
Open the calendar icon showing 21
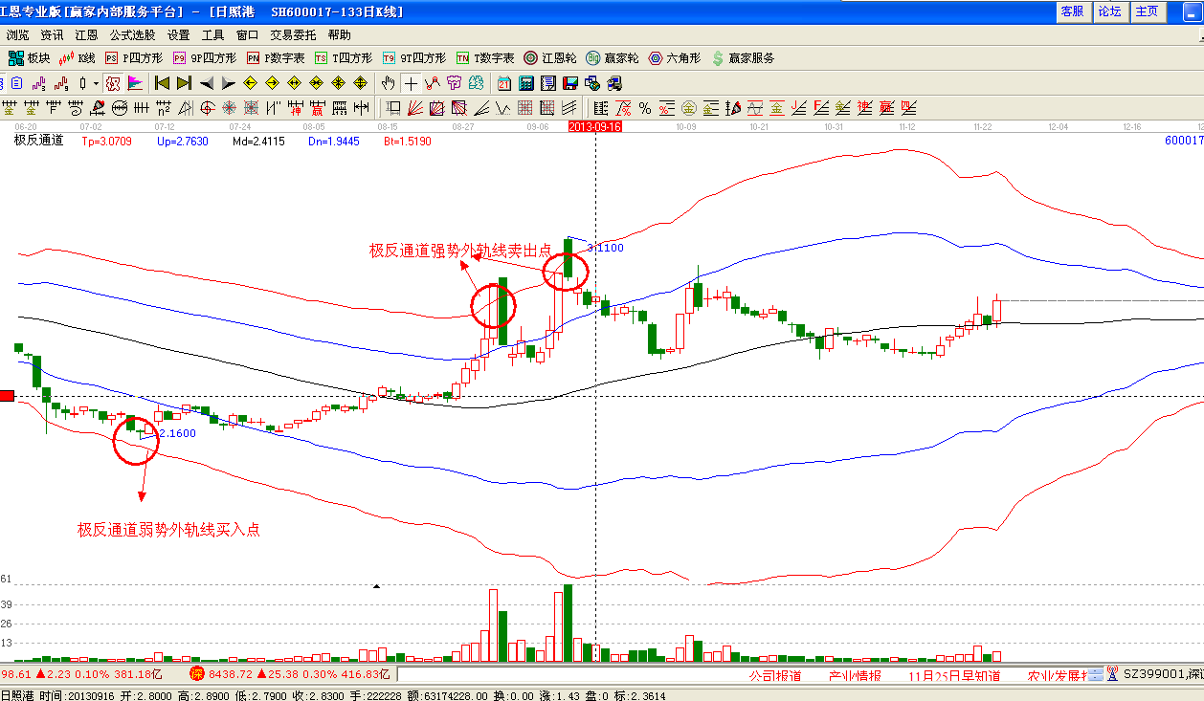click(503, 83)
